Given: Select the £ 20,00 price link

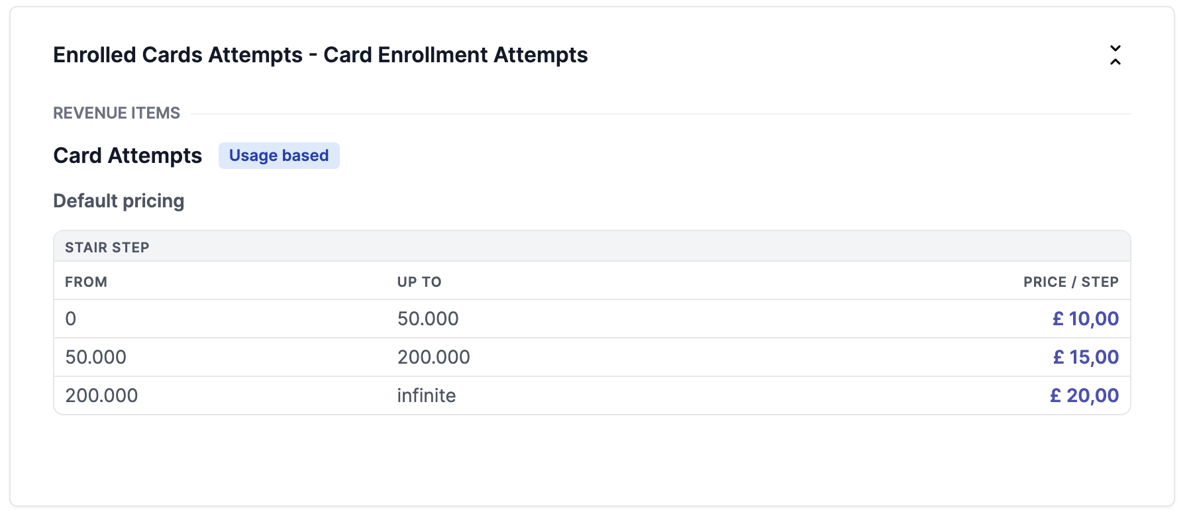Looking at the screenshot, I should click(1084, 395).
